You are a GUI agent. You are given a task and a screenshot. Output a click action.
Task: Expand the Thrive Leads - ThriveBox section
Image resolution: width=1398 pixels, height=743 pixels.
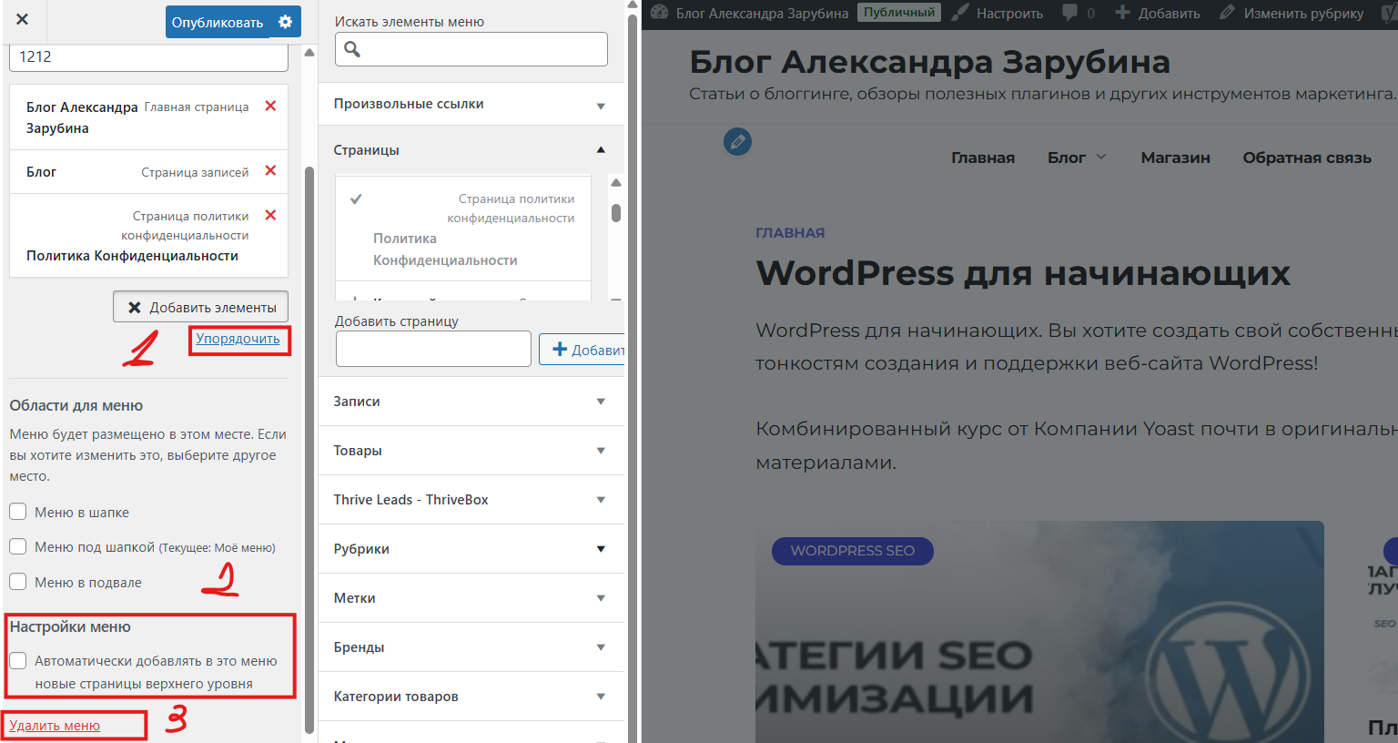pos(471,500)
